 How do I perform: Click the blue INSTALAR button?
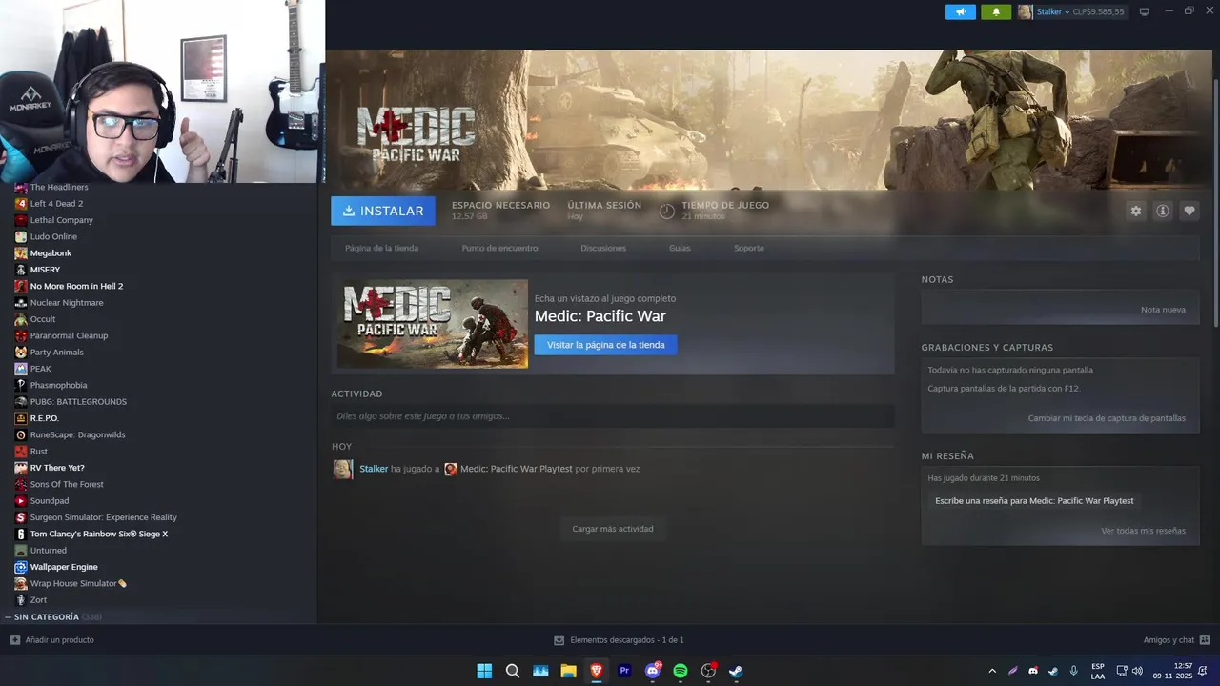pyautogui.click(x=383, y=211)
